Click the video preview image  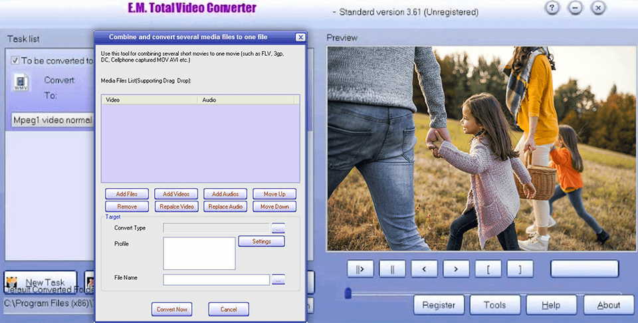[x=481, y=148]
